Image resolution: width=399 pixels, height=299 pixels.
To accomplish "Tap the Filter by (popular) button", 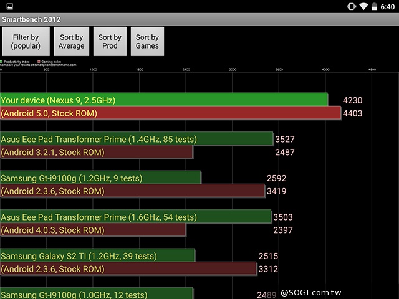I will coord(26,42).
